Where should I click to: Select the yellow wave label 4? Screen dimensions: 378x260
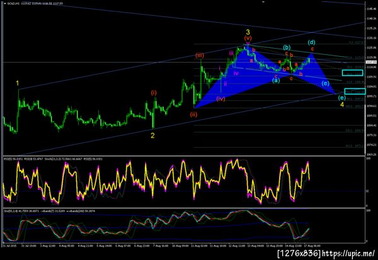[x=342, y=105]
